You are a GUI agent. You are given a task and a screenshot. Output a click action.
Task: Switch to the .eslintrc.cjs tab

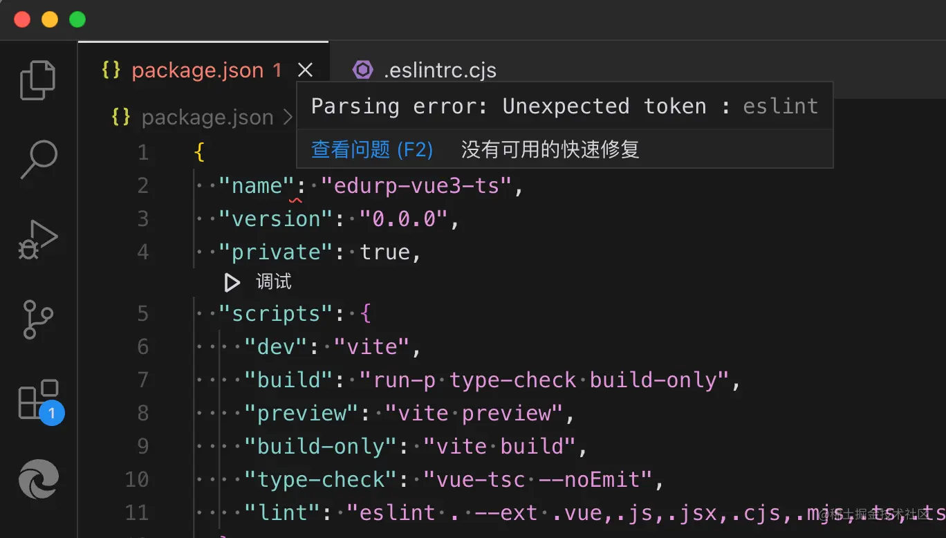point(440,71)
